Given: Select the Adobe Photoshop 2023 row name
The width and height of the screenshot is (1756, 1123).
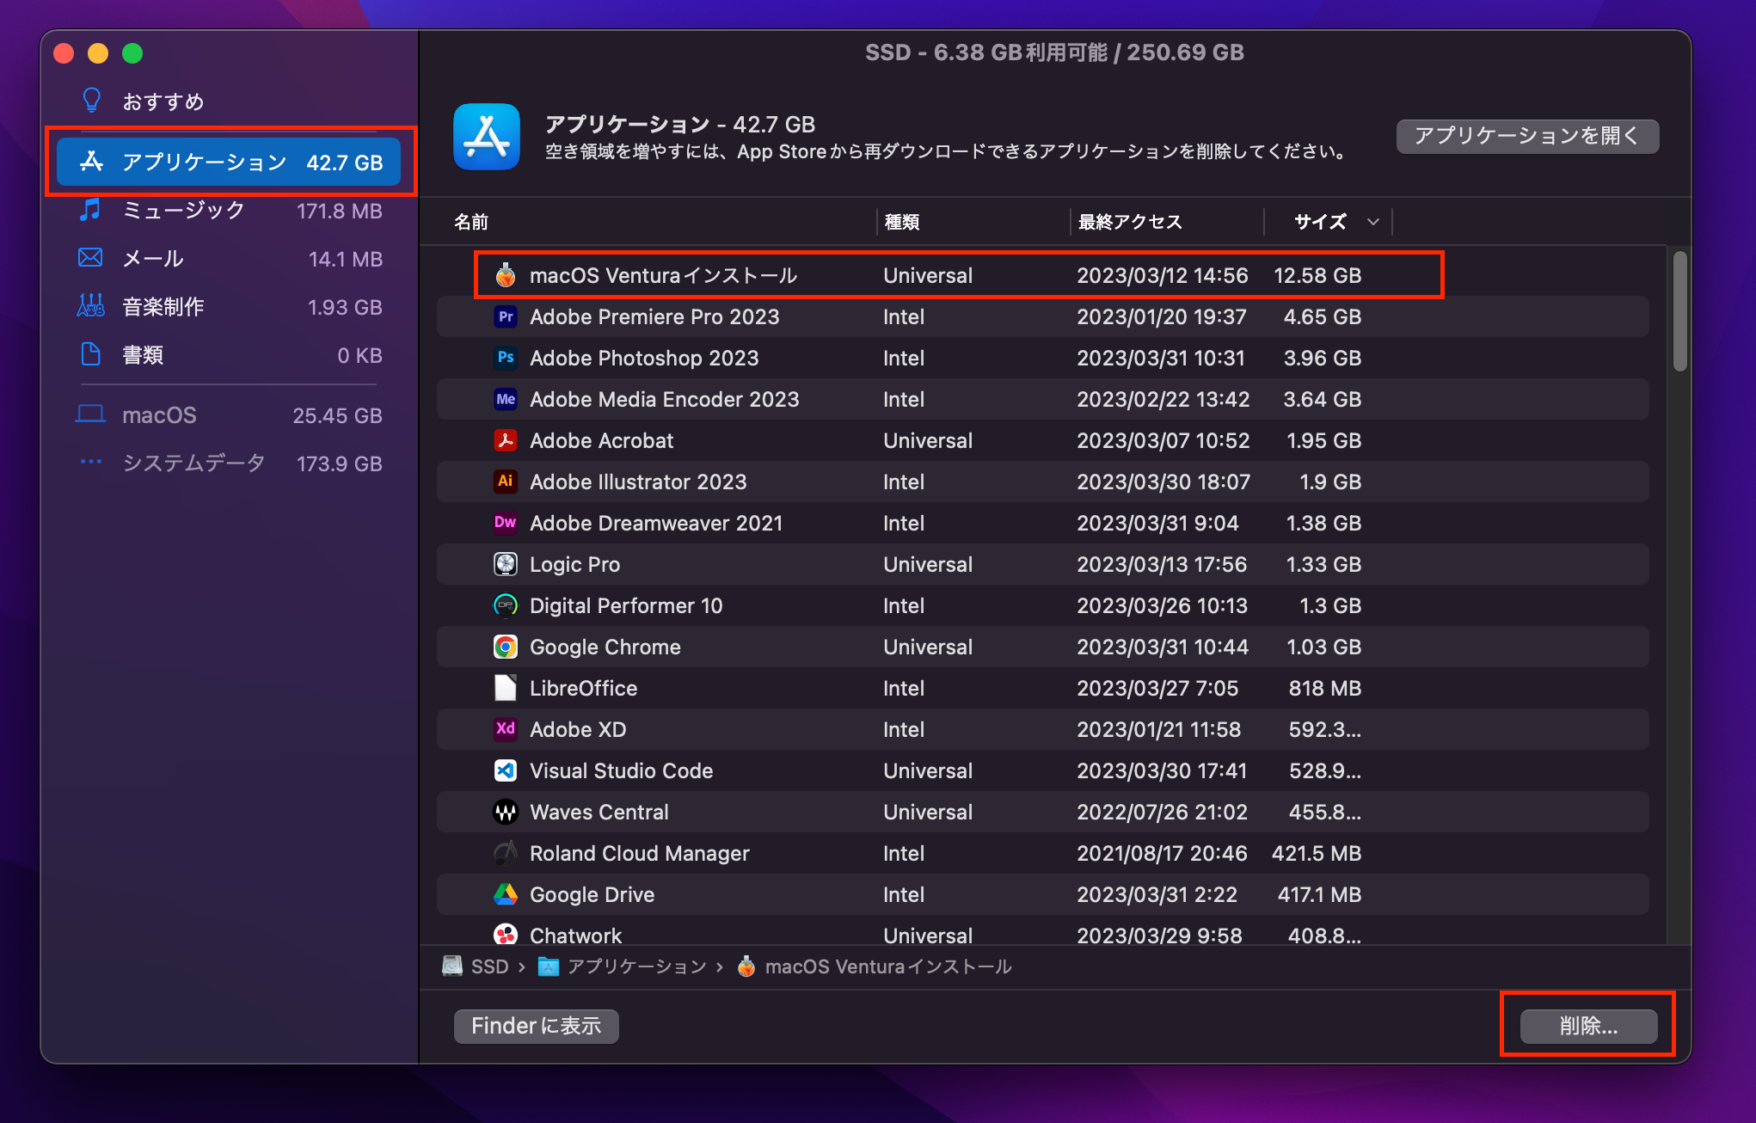Looking at the screenshot, I should pos(644,358).
